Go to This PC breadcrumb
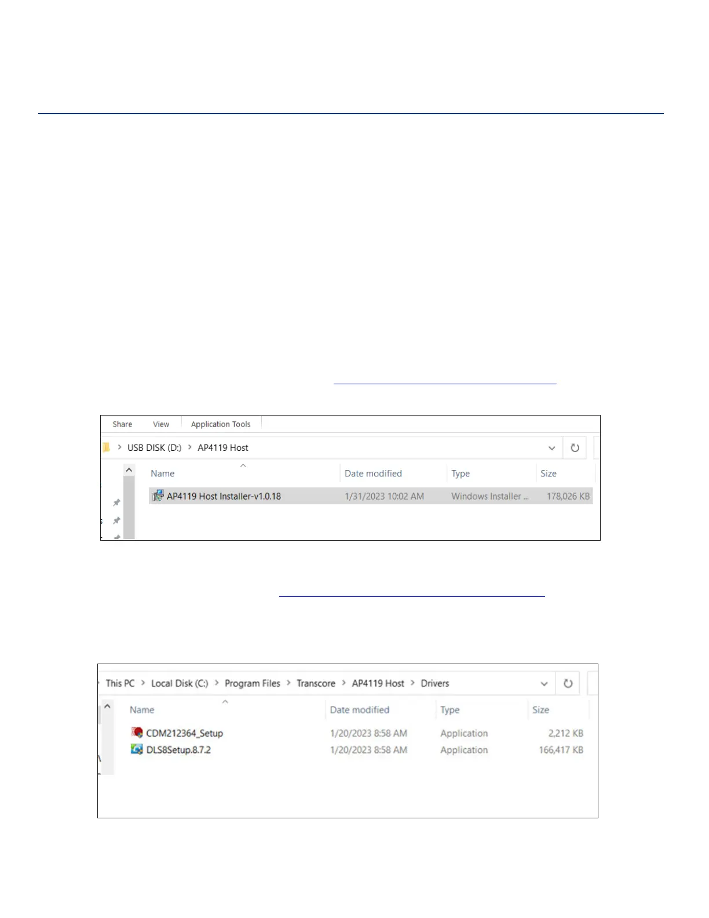709x918 pixels. click(120, 683)
